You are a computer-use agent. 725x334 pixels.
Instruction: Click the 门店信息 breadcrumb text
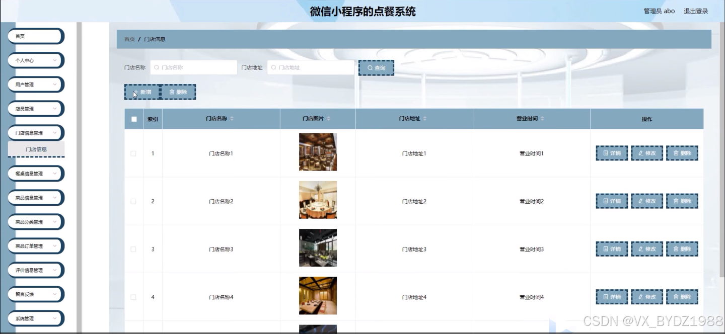[x=155, y=39]
